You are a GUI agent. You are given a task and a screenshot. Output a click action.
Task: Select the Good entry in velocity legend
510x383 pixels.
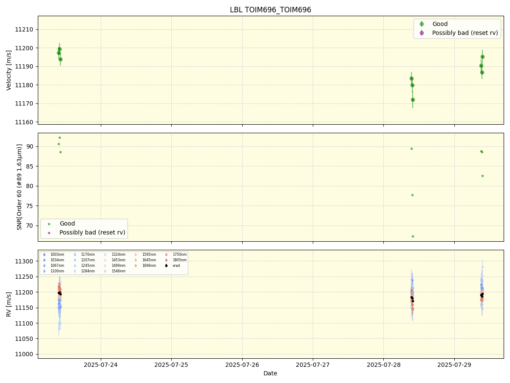[440, 24]
